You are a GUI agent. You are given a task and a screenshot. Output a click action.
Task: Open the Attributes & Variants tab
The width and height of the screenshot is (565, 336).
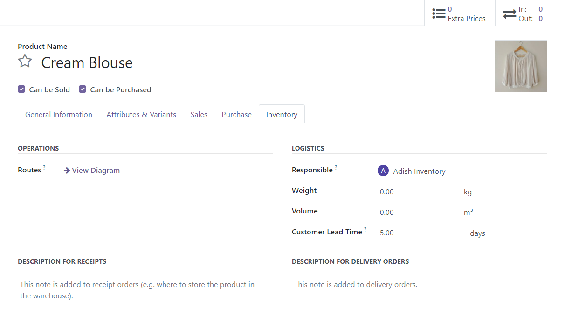[141, 114]
